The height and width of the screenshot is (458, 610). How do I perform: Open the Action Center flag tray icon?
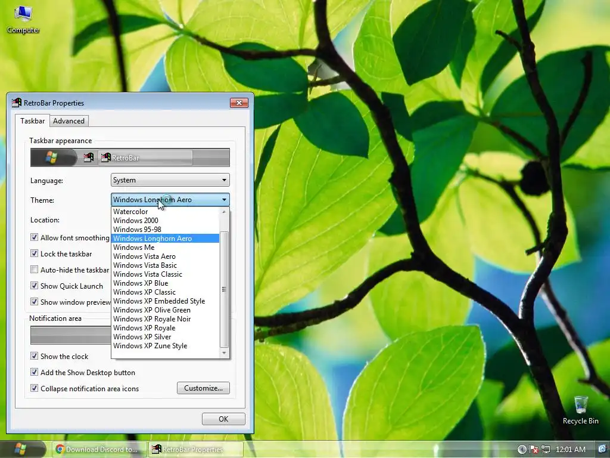(534, 450)
